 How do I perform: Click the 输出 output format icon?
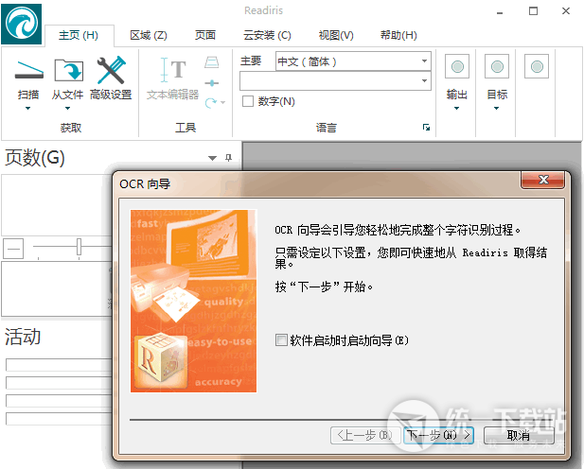(x=457, y=66)
